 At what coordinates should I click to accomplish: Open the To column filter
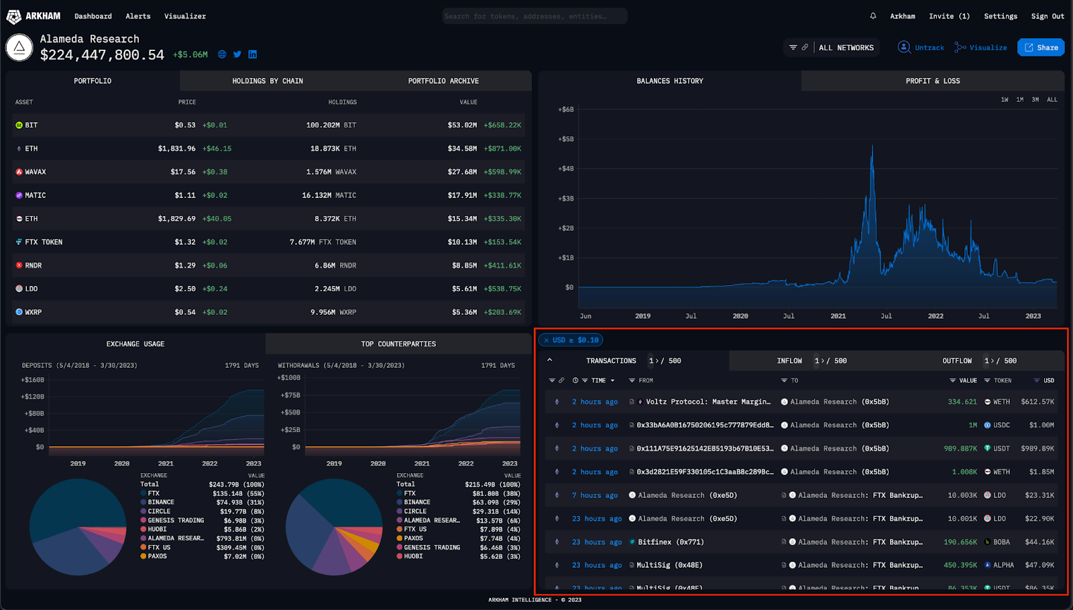[x=784, y=380]
